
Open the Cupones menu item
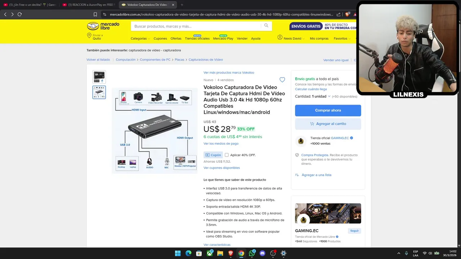tap(160, 38)
